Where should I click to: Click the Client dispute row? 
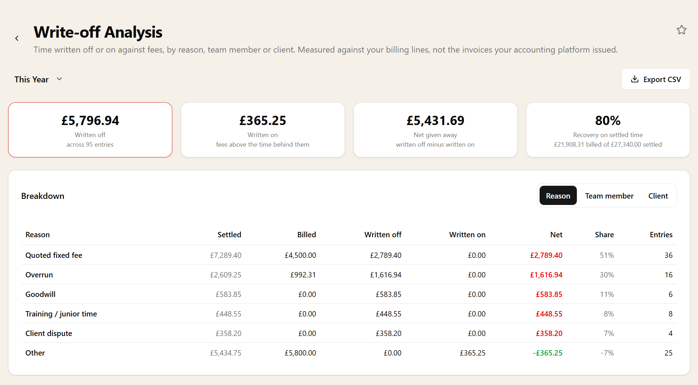pyautogui.click(x=349, y=333)
